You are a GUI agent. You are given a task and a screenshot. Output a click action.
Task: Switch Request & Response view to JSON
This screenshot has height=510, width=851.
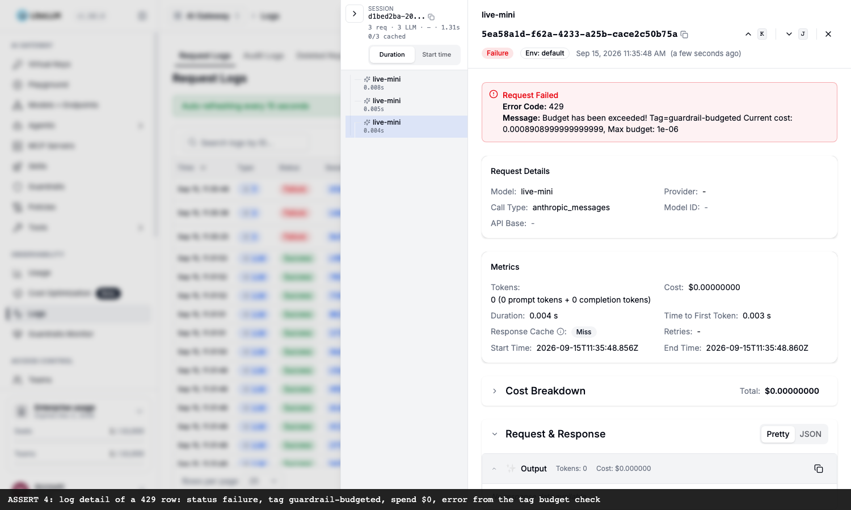click(810, 434)
